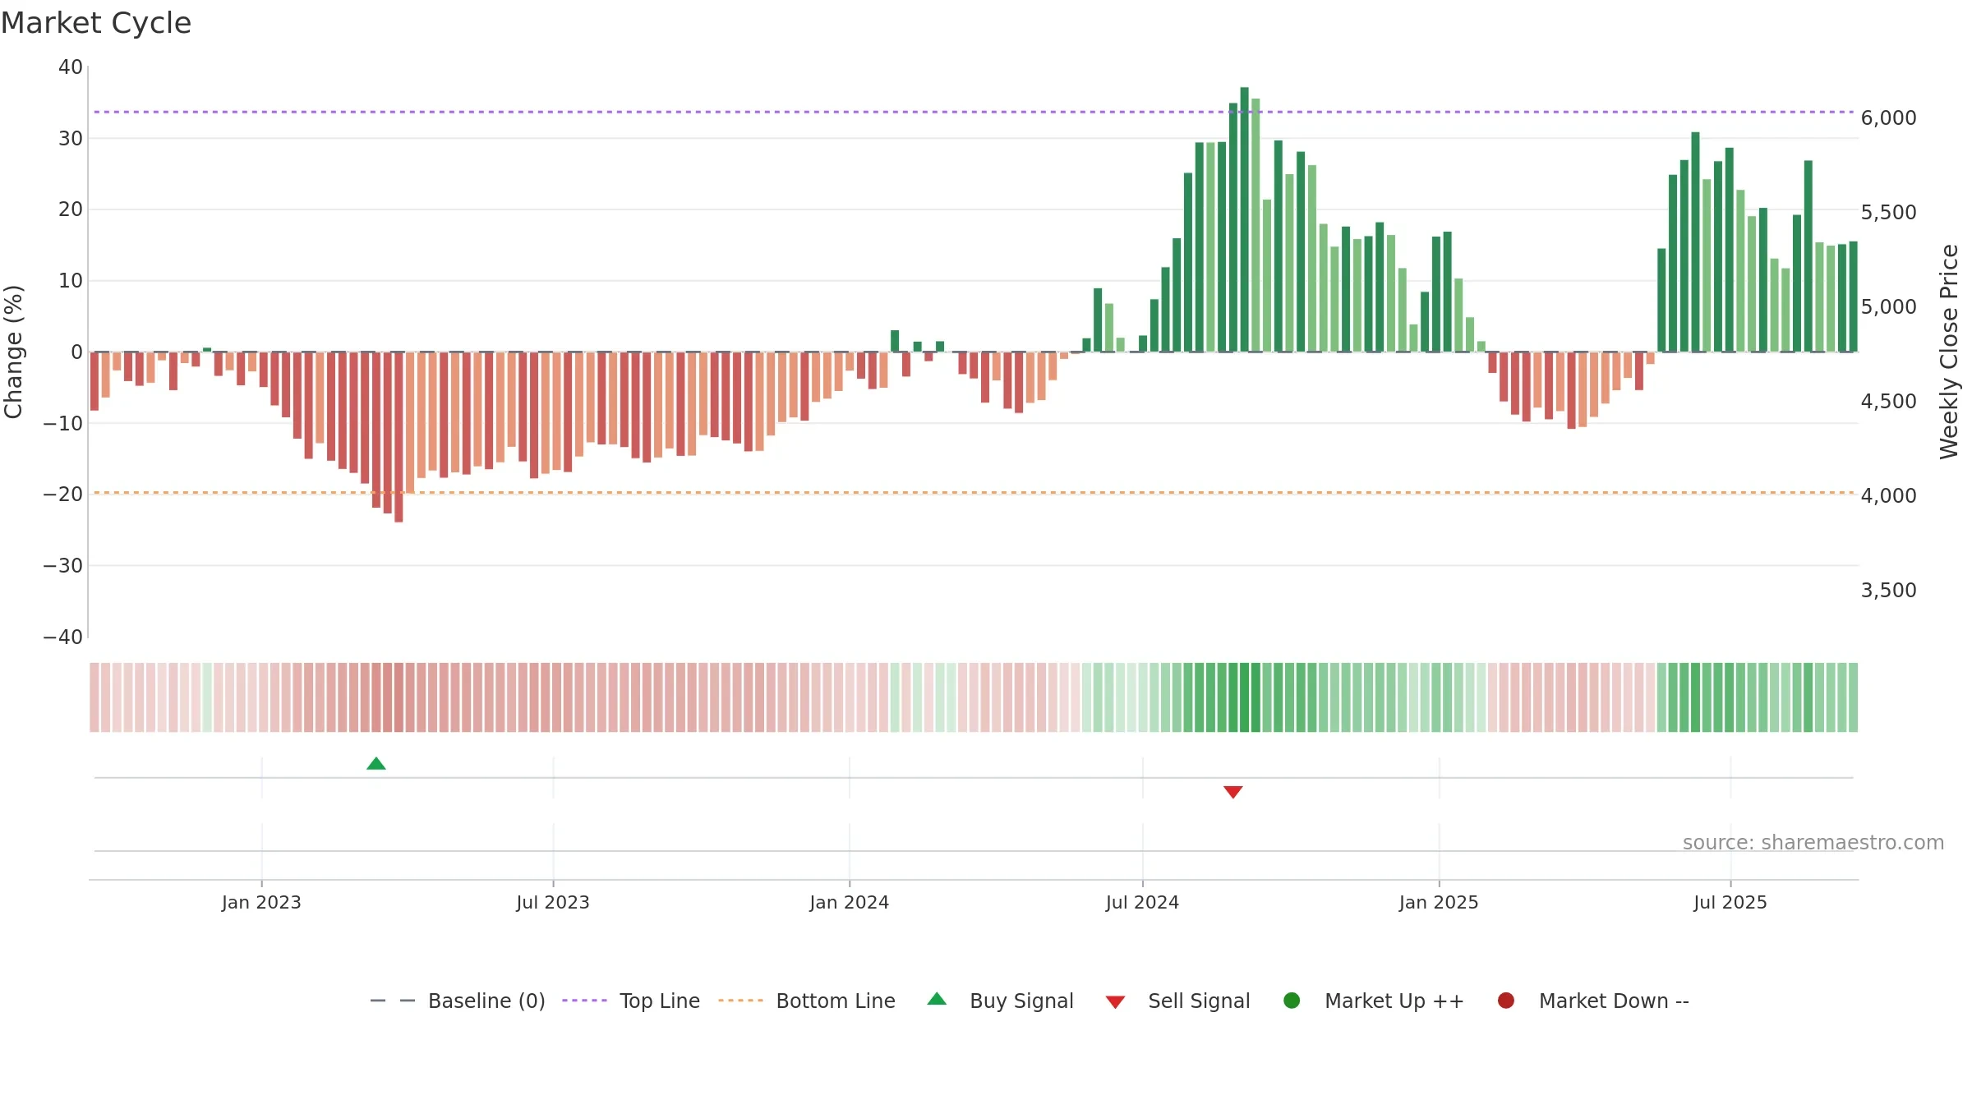Click the Jan 2023 axis label

point(261,903)
